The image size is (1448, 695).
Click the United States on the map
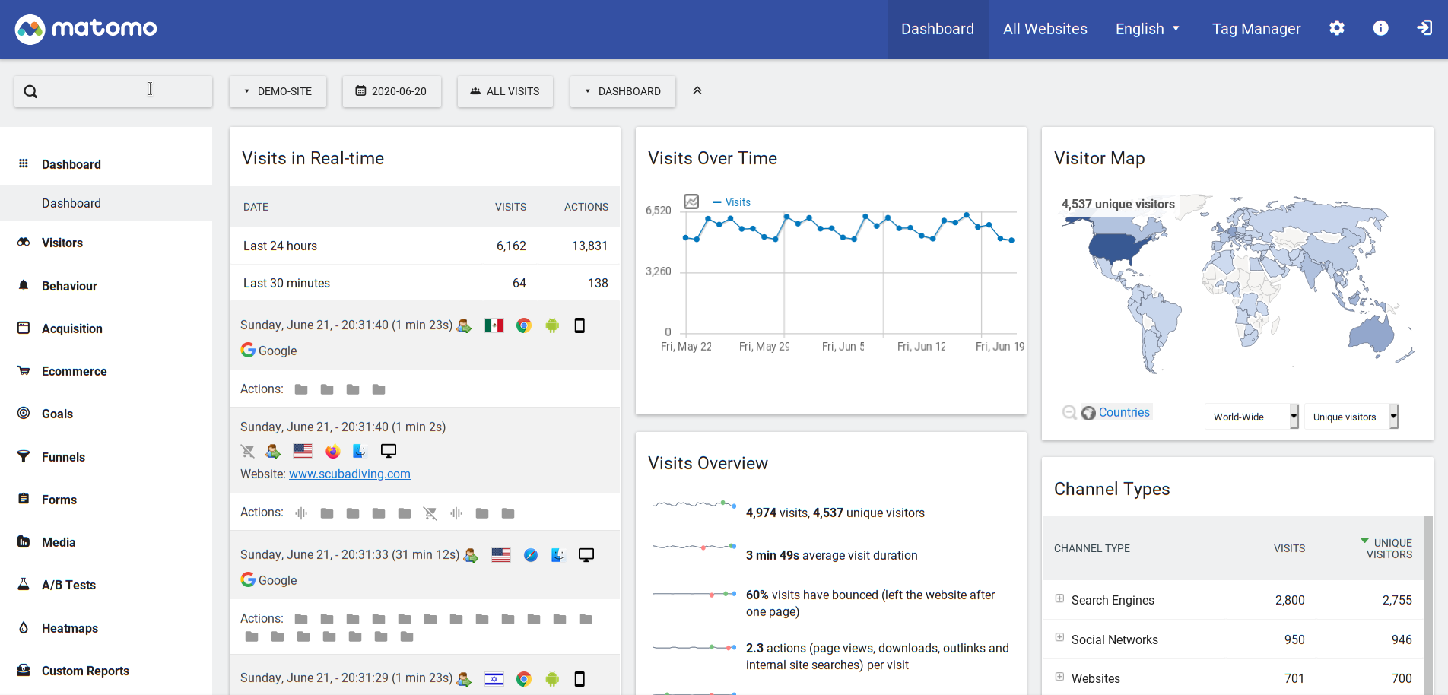pyautogui.click(x=1116, y=247)
